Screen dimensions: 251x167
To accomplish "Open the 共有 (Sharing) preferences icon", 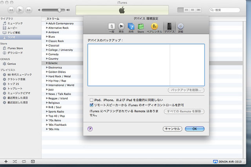I will pyautogui.click(x=131, y=27).
